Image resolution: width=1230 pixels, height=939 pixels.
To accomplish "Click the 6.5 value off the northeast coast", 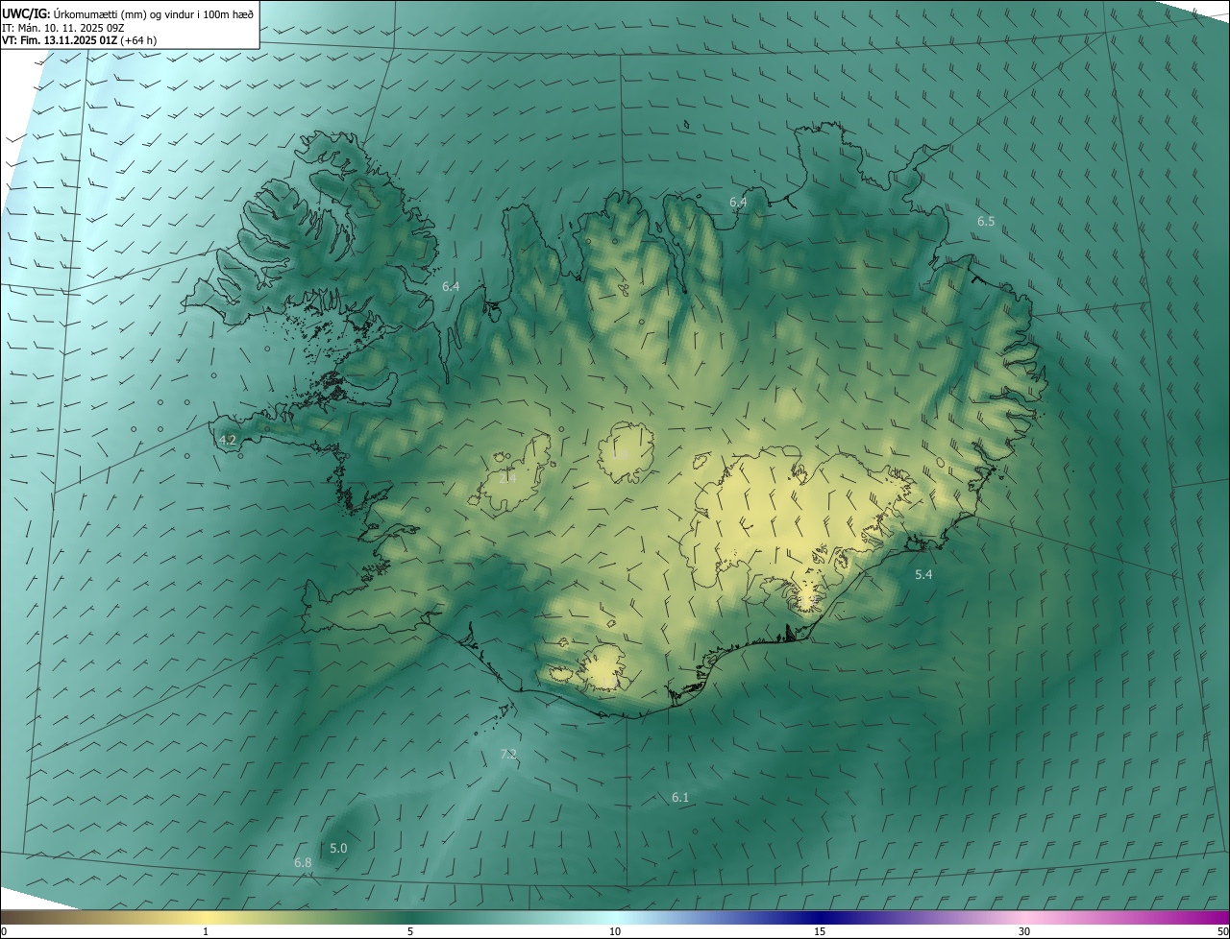I will coord(986,222).
